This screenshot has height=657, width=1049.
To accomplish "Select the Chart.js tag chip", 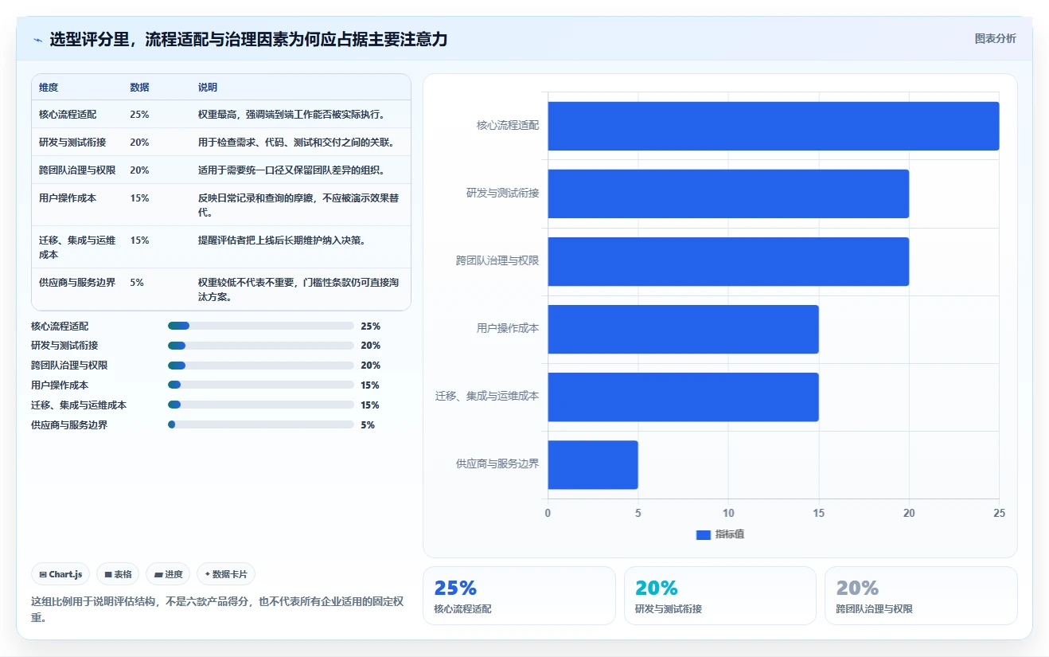I will 60,574.
